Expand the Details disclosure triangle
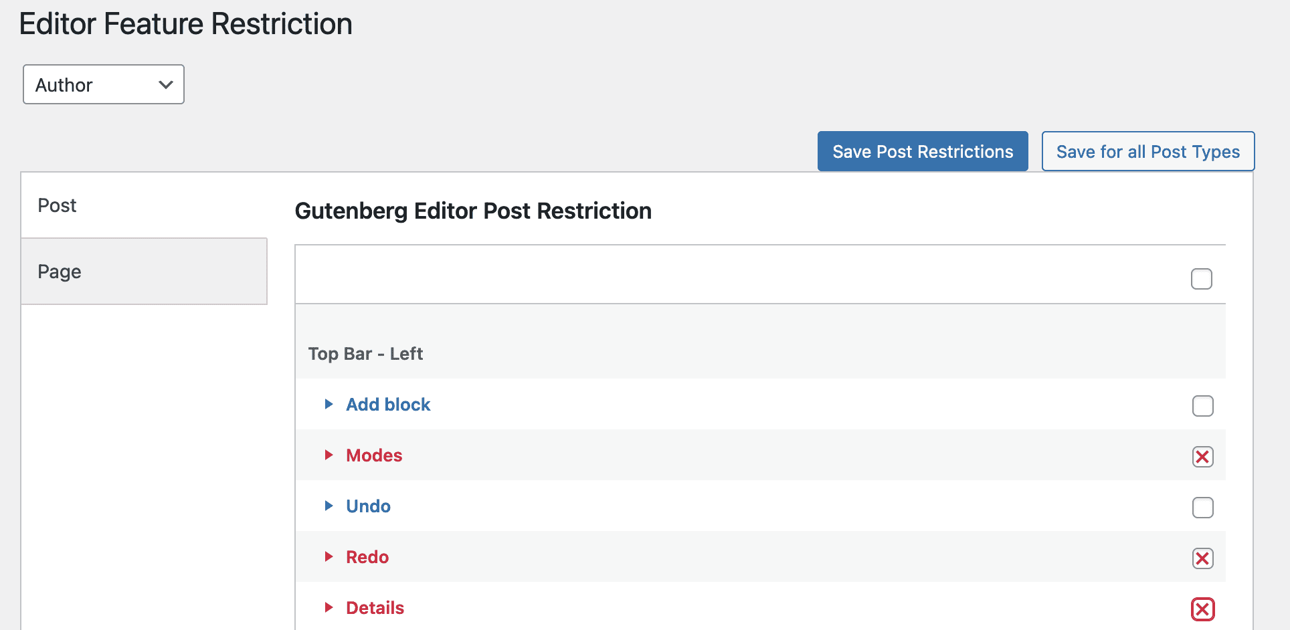Image resolution: width=1290 pixels, height=630 pixels. tap(329, 607)
